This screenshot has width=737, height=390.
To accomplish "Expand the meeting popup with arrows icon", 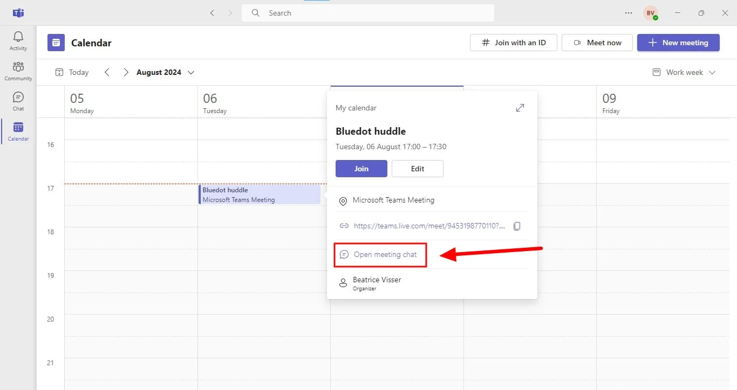I will click(520, 108).
